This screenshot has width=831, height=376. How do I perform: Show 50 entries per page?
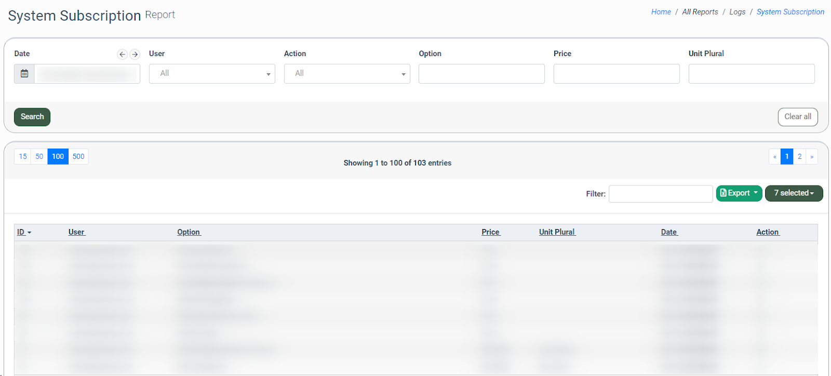coord(39,156)
